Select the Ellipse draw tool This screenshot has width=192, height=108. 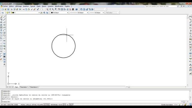[x=4, y=41]
